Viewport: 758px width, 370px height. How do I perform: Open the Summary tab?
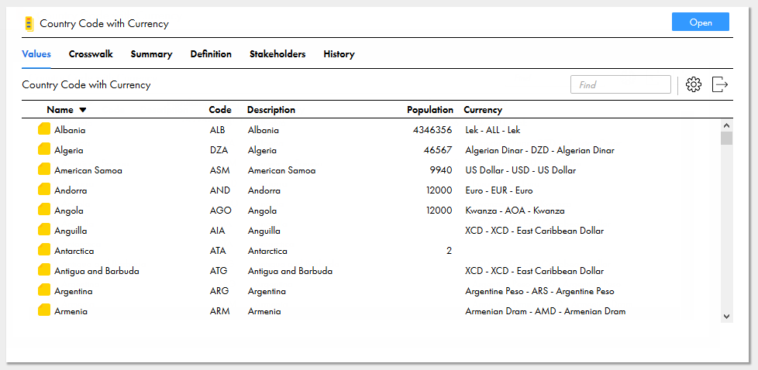151,54
